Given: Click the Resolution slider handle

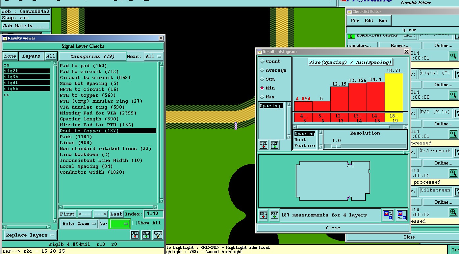Looking at the screenshot, I should click(336, 146).
